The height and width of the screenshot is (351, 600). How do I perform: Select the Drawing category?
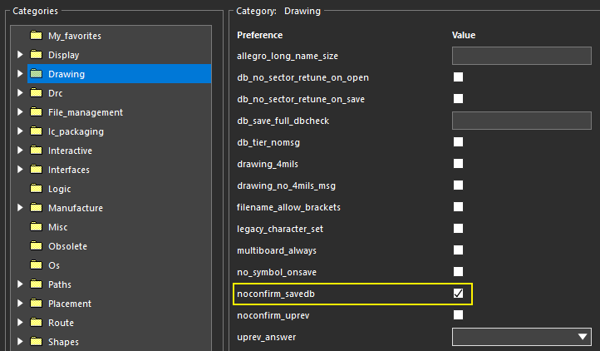click(x=66, y=74)
